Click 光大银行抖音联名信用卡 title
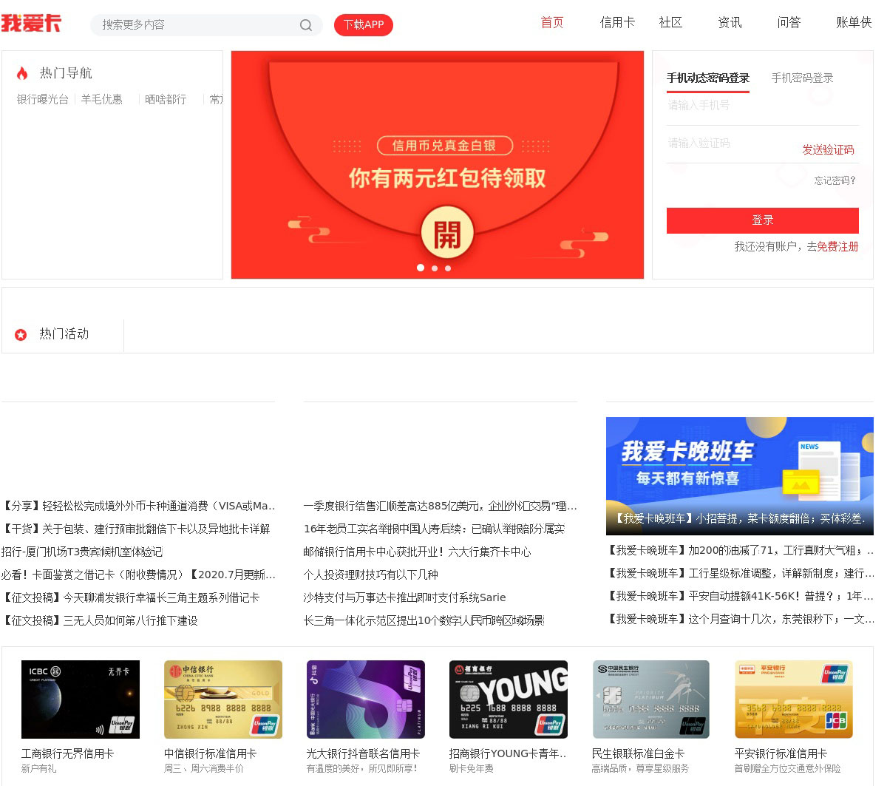This screenshot has height=786, width=887. tap(363, 754)
